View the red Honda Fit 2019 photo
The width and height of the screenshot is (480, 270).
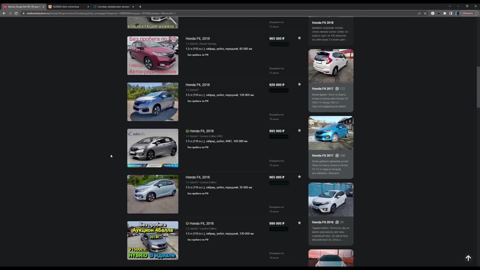(x=153, y=55)
